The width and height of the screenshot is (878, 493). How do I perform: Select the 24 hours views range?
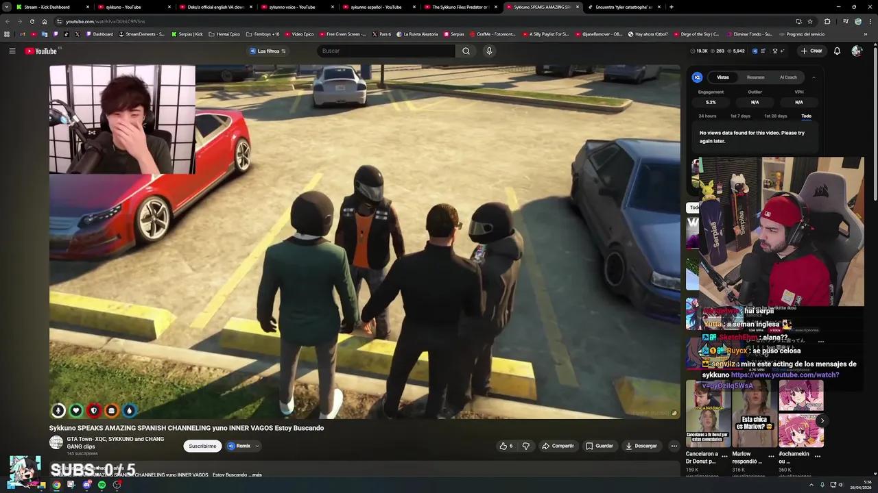click(707, 116)
